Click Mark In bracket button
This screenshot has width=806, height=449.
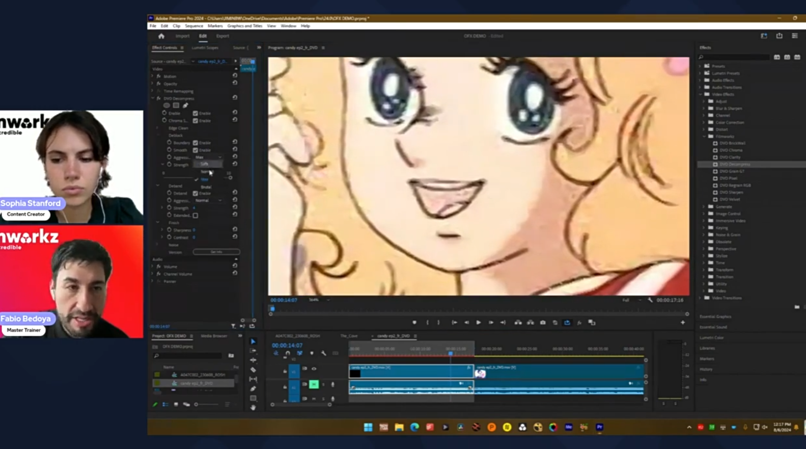coord(427,323)
